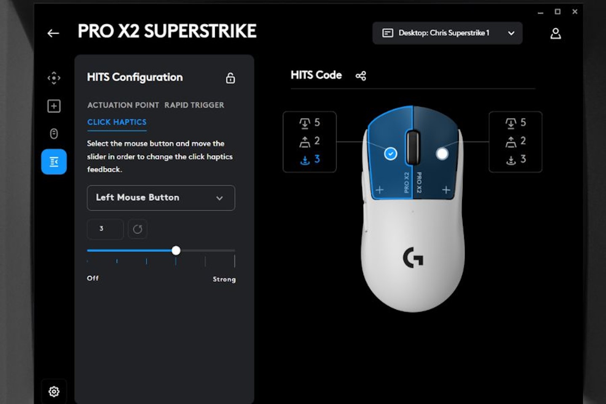Viewport: 606px width, 404px height.
Task: Expand the Desktop: Chris Superstrike 1 profile dropdown
Action: pos(447,33)
